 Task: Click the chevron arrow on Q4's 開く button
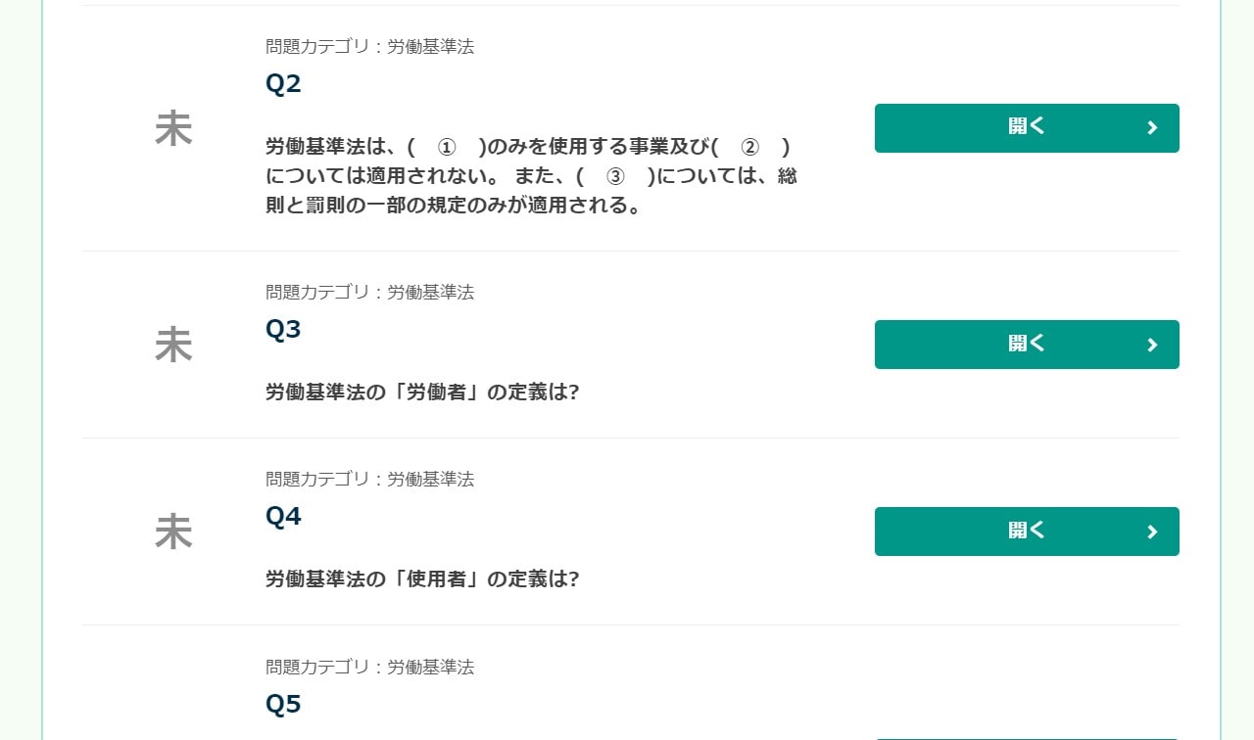coord(1152,532)
